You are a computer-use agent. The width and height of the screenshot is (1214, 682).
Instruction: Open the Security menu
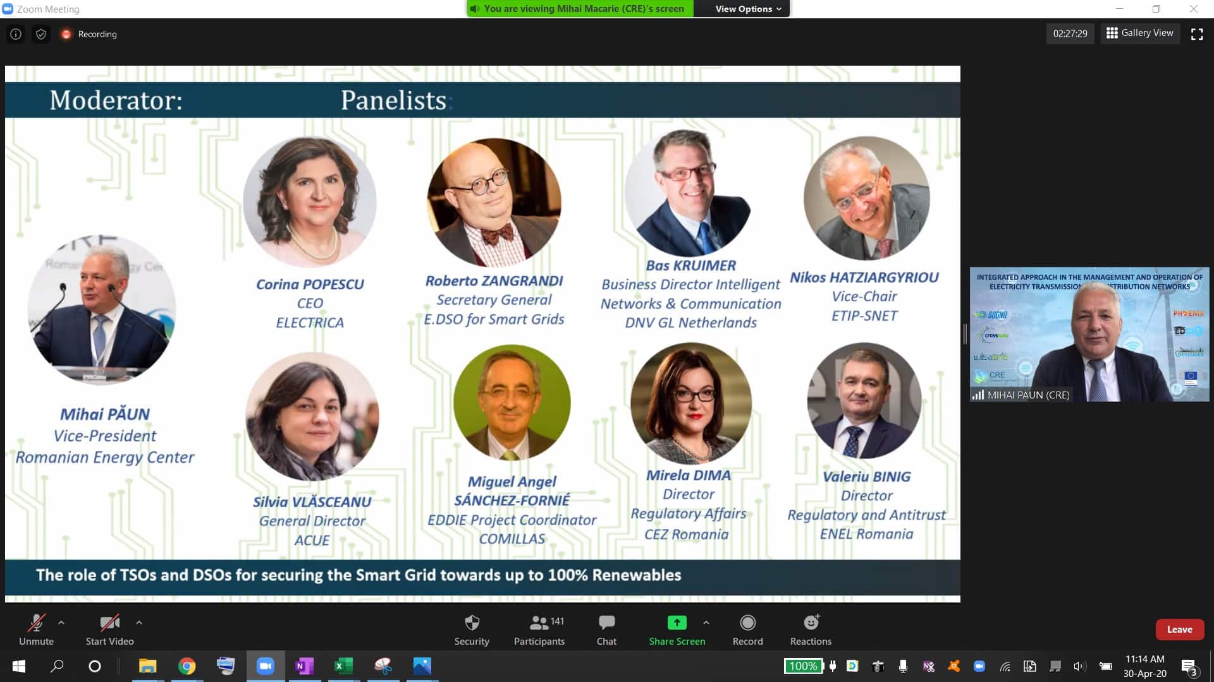[472, 630]
